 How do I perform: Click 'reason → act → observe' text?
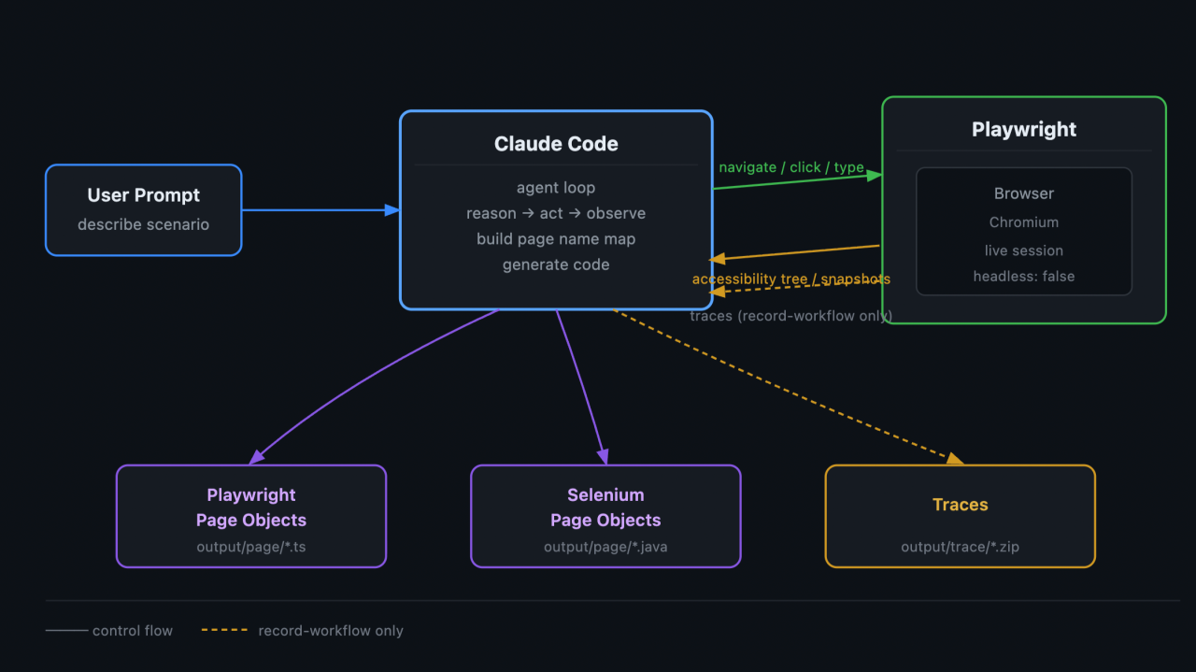tap(556, 213)
